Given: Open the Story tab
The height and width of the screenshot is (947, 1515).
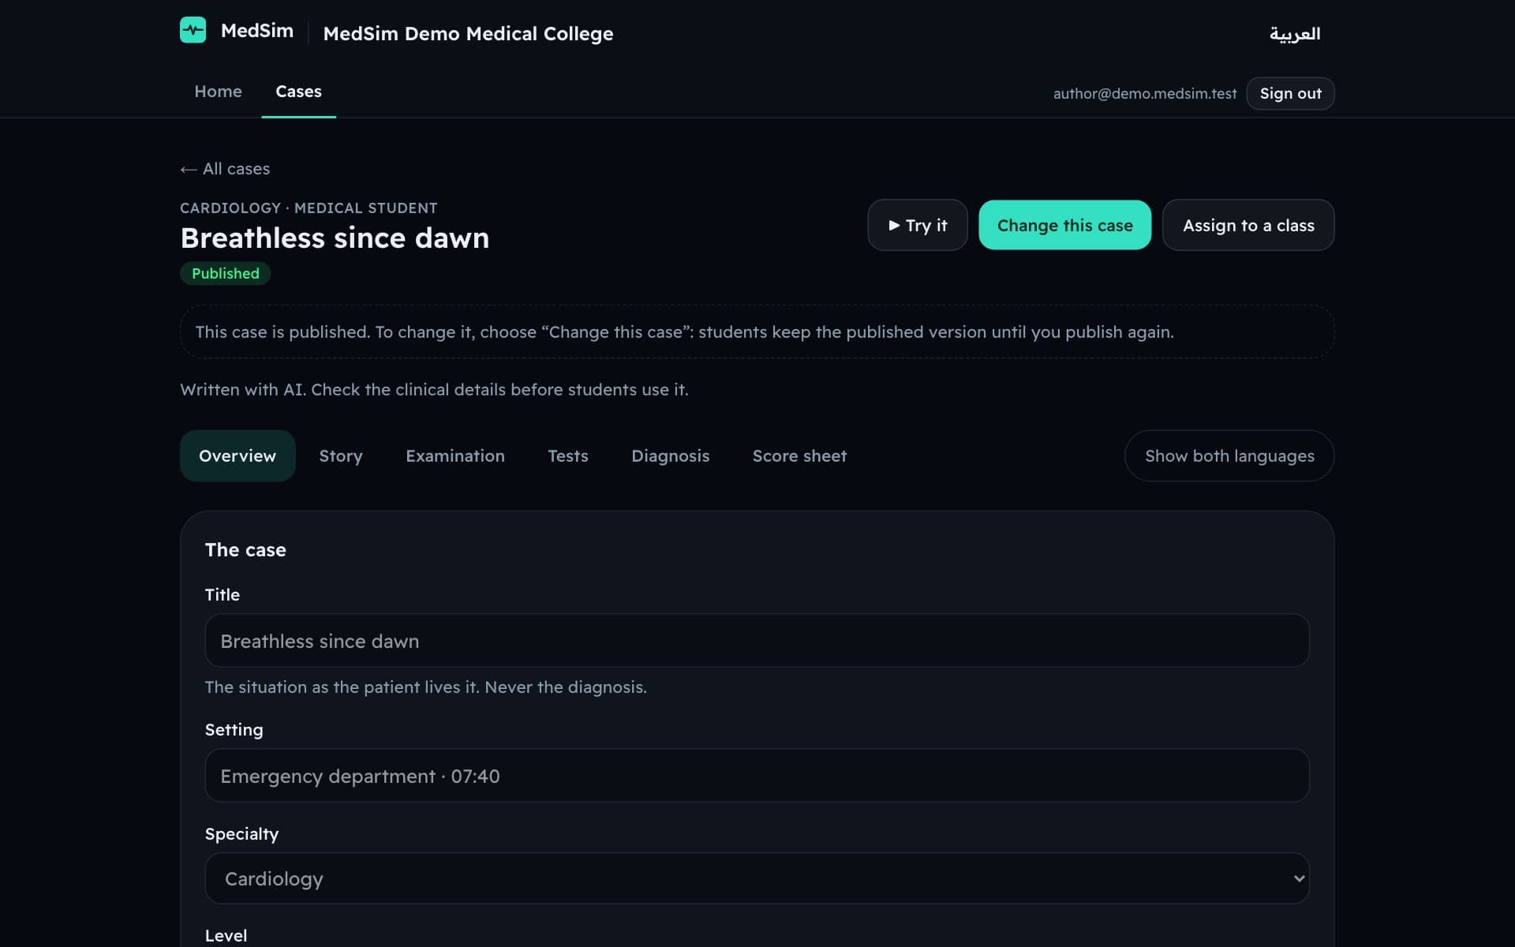Looking at the screenshot, I should tap(341, 456).
